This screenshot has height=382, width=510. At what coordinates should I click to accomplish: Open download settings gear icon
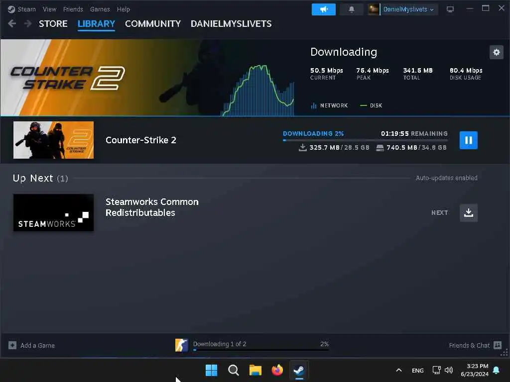(497, 52)
